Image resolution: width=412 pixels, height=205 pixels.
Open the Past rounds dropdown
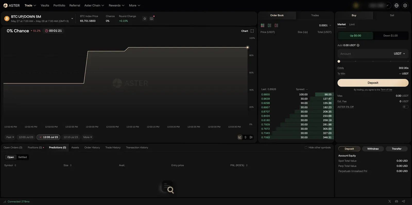[10, 137]
